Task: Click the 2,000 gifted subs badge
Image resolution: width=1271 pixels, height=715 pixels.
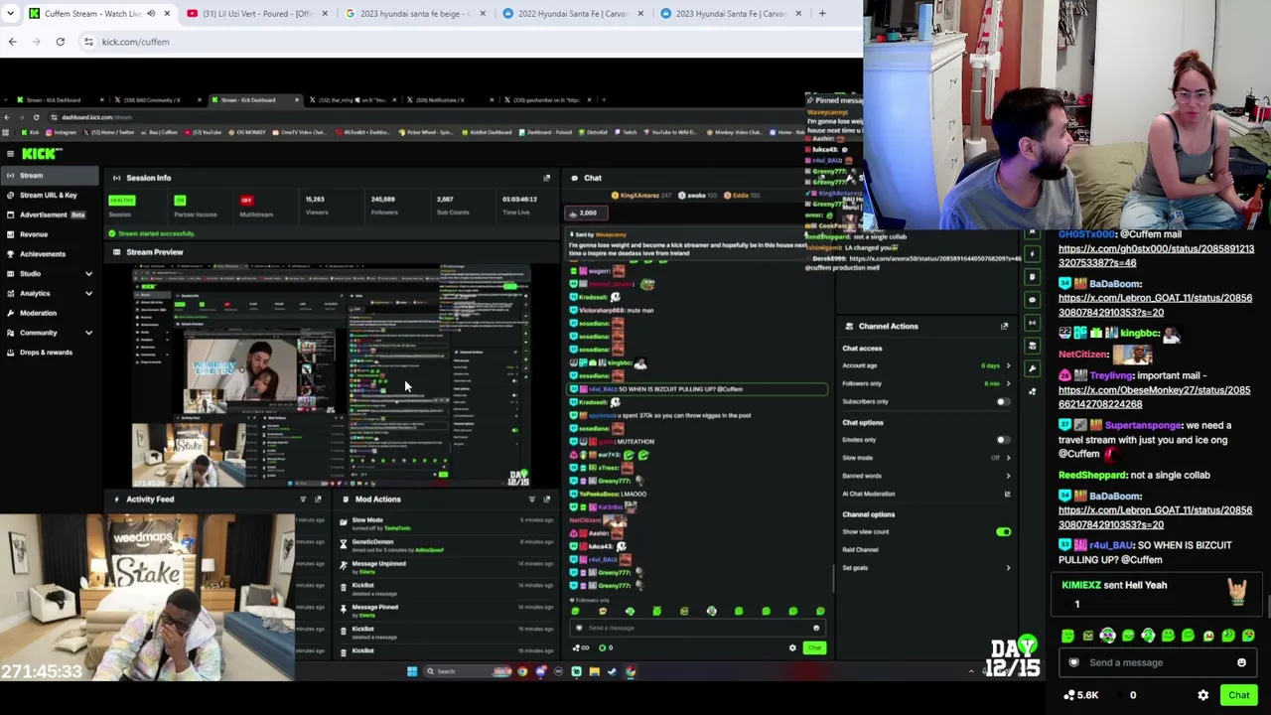Action: (x=586, y=213)
